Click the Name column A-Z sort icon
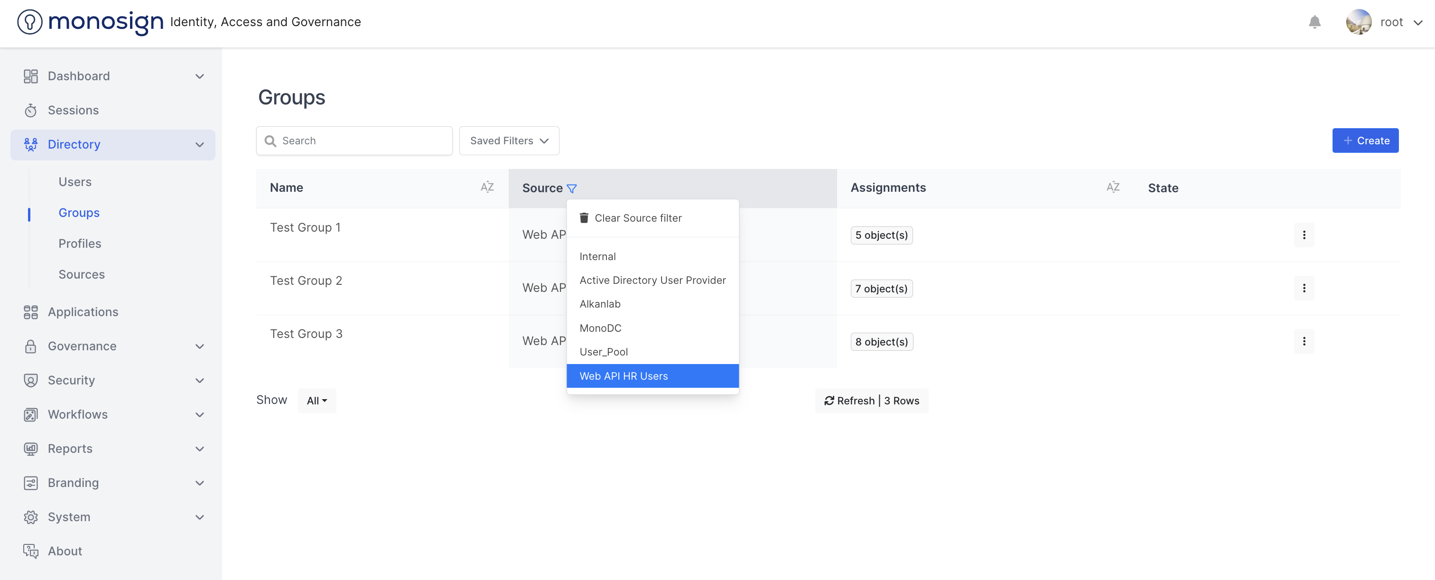This screenshot has width=1435, height=580. tap(487, 187)
